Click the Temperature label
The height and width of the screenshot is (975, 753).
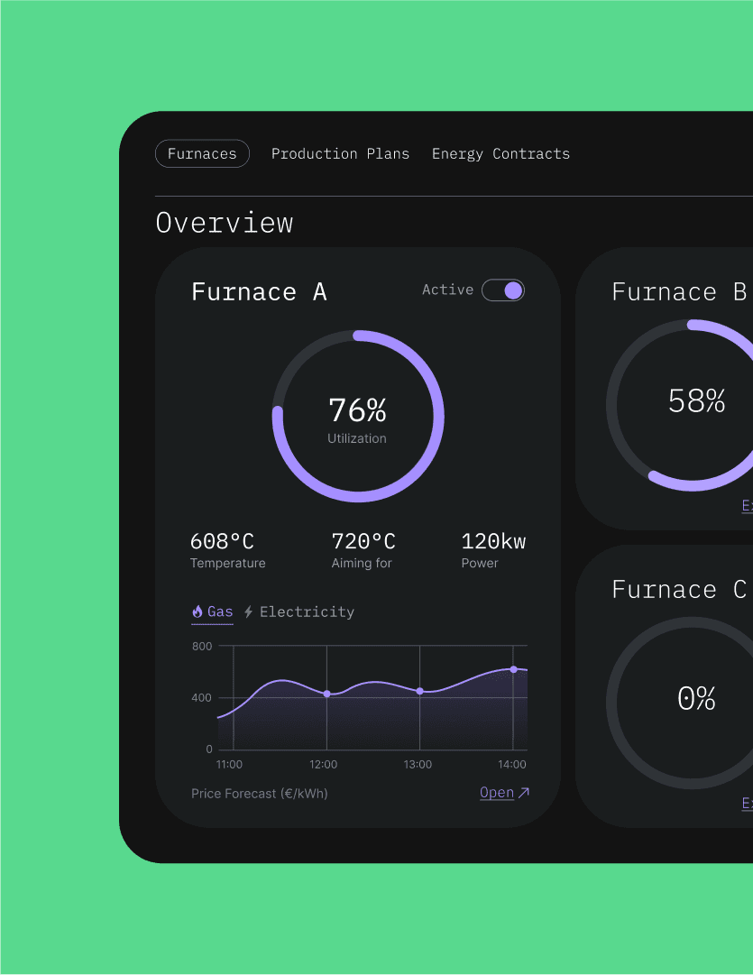pyautogui.click(x=227, y=563)
